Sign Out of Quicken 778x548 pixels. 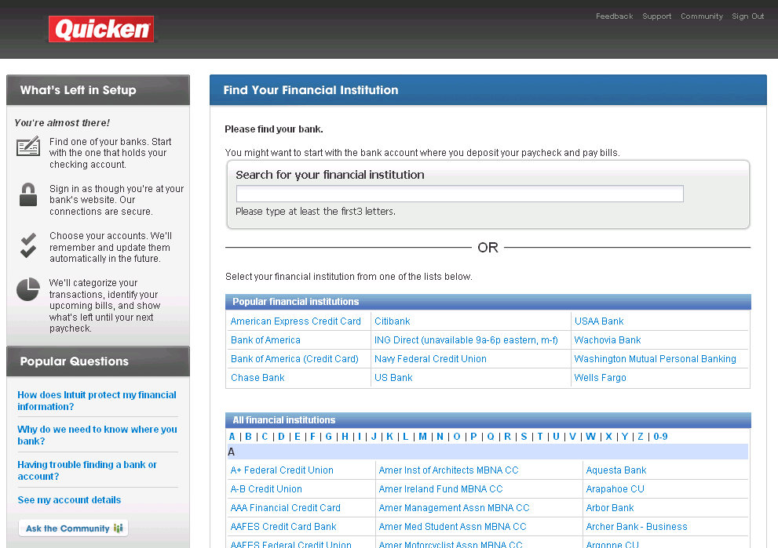coord(747,16)
